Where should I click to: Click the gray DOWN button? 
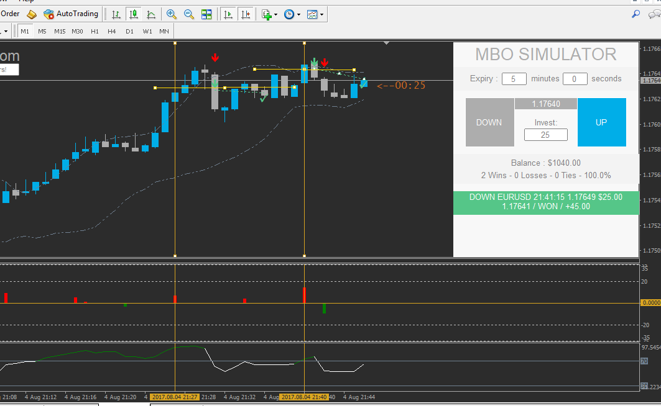point(489,122)
